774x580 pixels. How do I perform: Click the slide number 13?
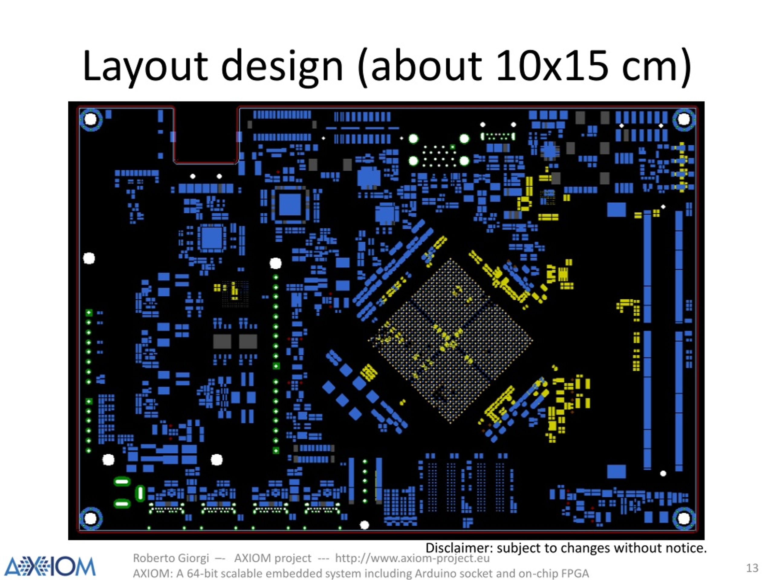pyautogui.click(x=752, y=568)
